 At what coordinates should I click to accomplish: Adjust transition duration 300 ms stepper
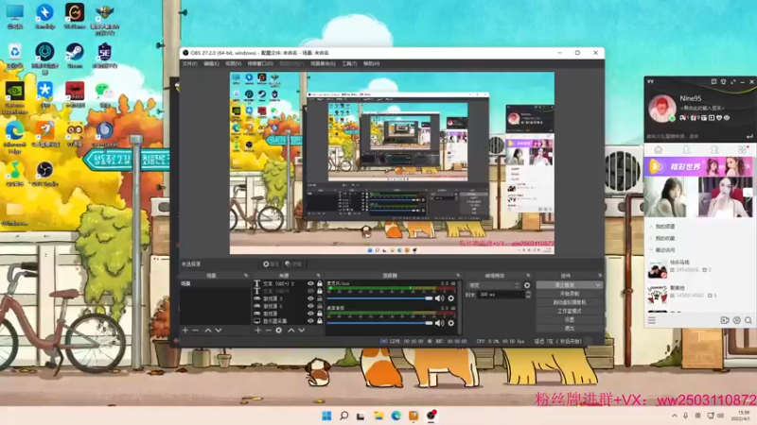[x=528, y=295]
